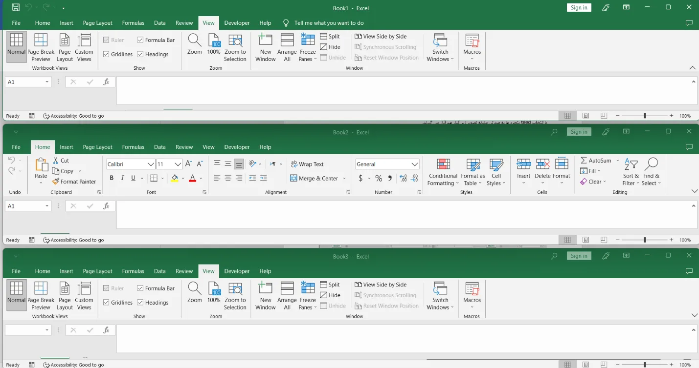Screen dimensions: 699x368
Task: Toggle Headings checkbox in Book1 window
Action: point(140,54)
